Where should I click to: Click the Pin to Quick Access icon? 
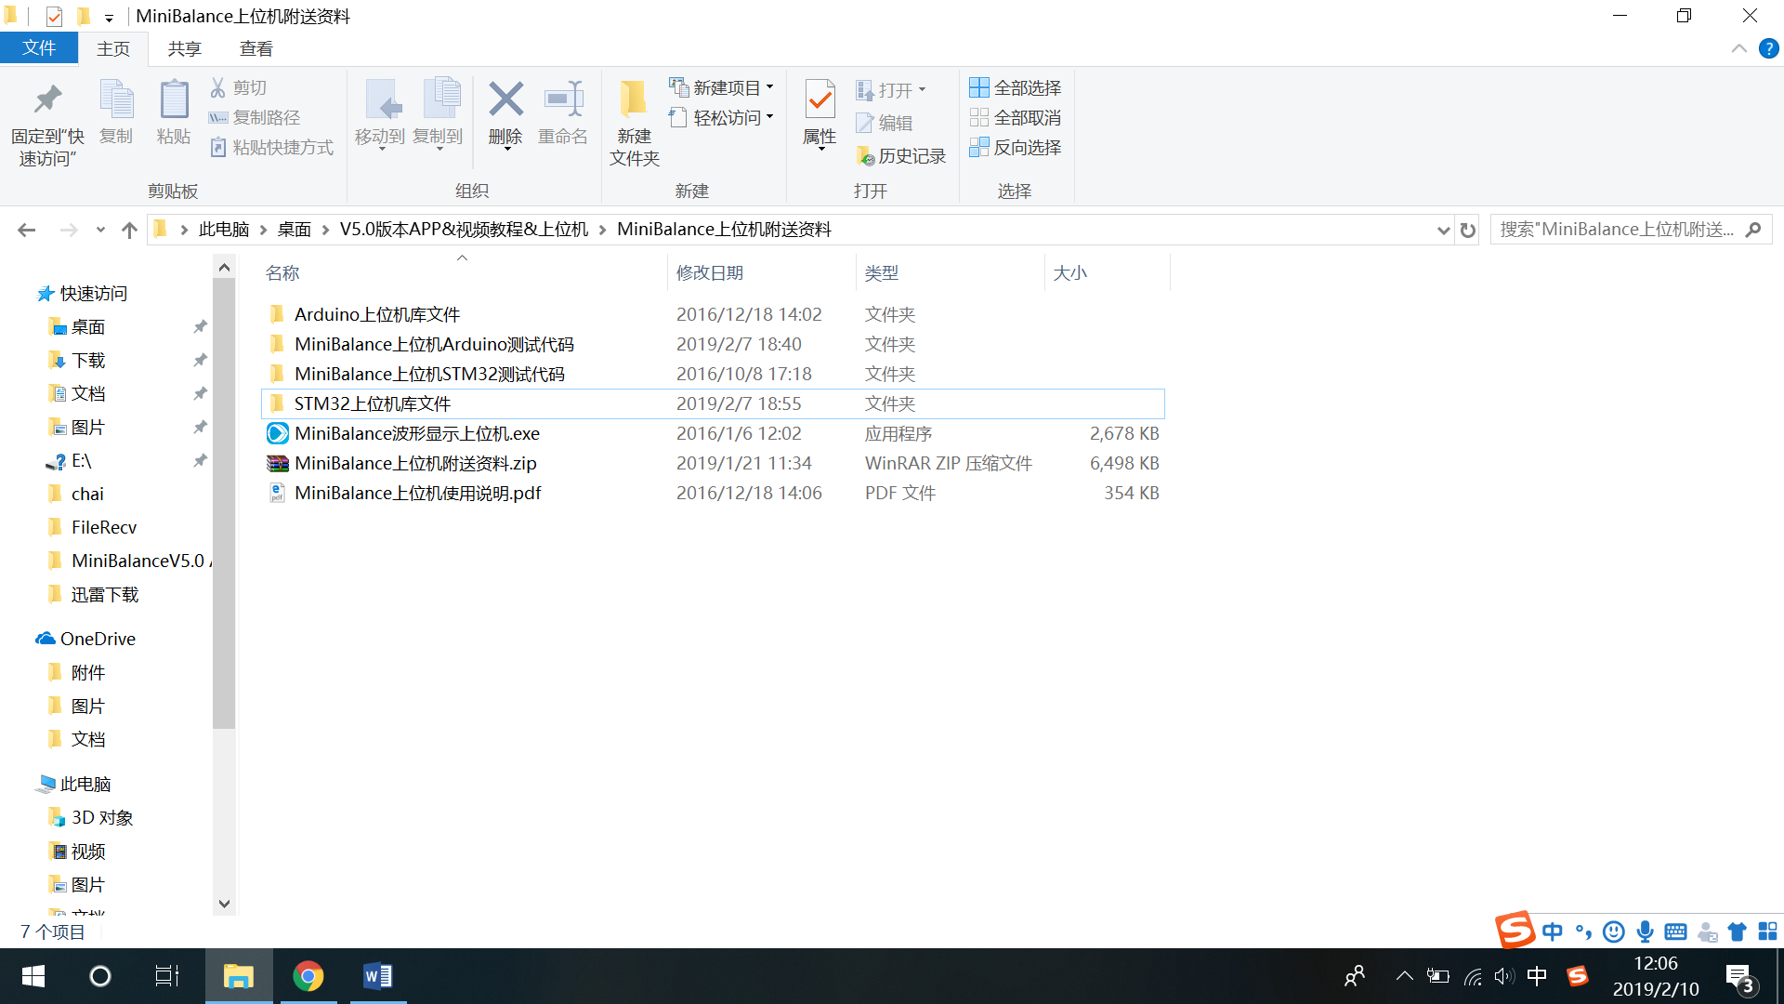click(x=47, y=100)
